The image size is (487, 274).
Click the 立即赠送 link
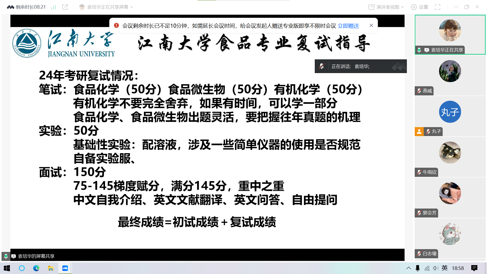point(348,26)
